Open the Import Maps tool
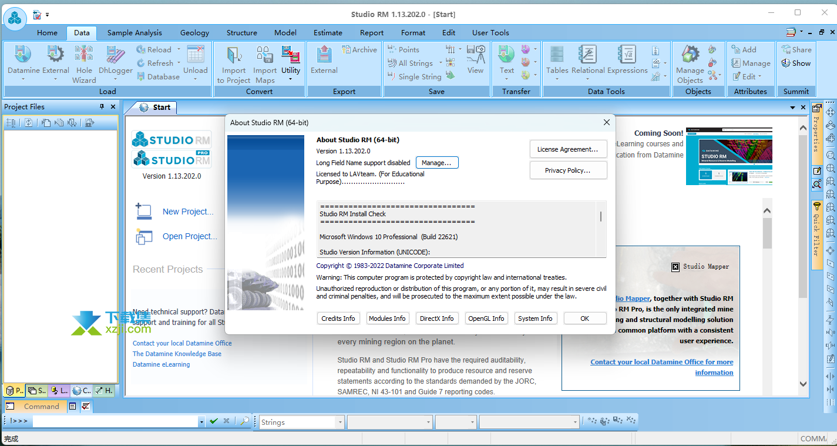837x446 pixels. pyautogui.click(x=265, y=63)
